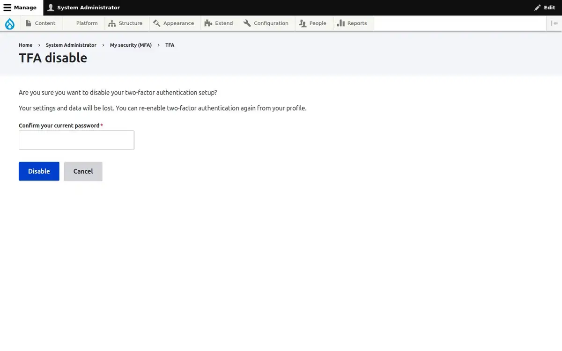This screenshot has height=351, width=562.
Task: Open the System Administrator user menu
Action: click(84, 7)
